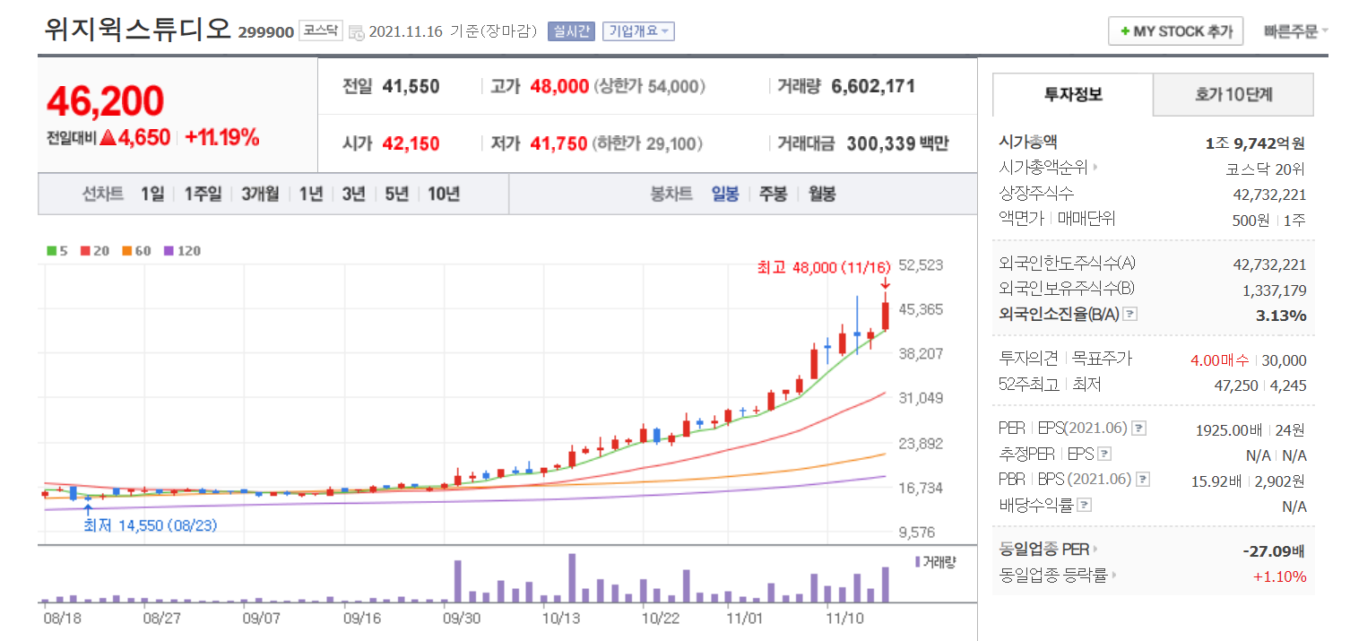Click help icon next to 추정PER EPS
Image resolution: width=1350 pixels, height=641 pixels.
click(x=1104, y=454)
